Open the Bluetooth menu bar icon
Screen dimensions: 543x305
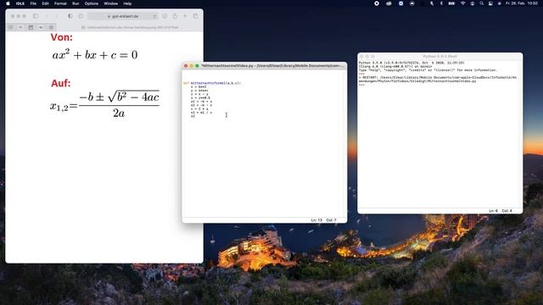tap(441, 3)
